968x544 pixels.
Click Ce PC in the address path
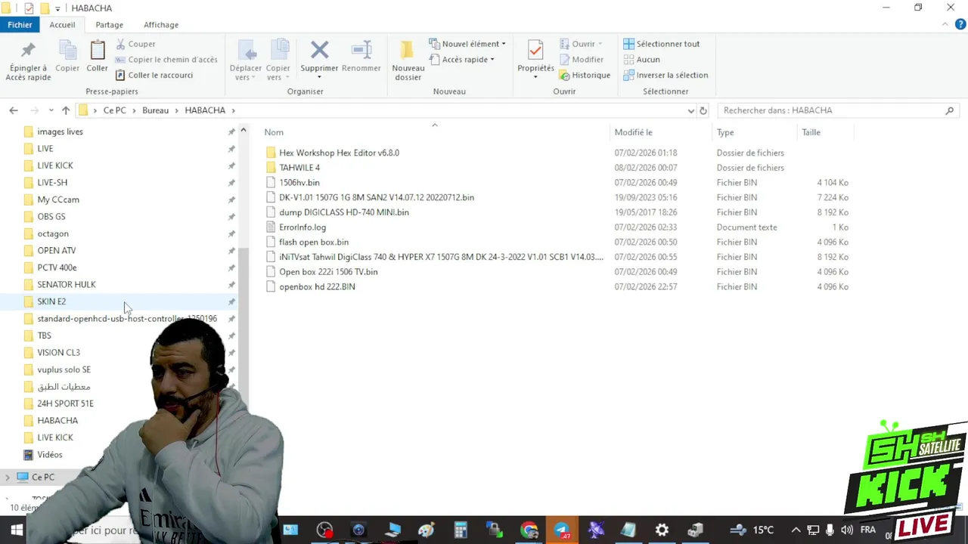pos(115,110)
